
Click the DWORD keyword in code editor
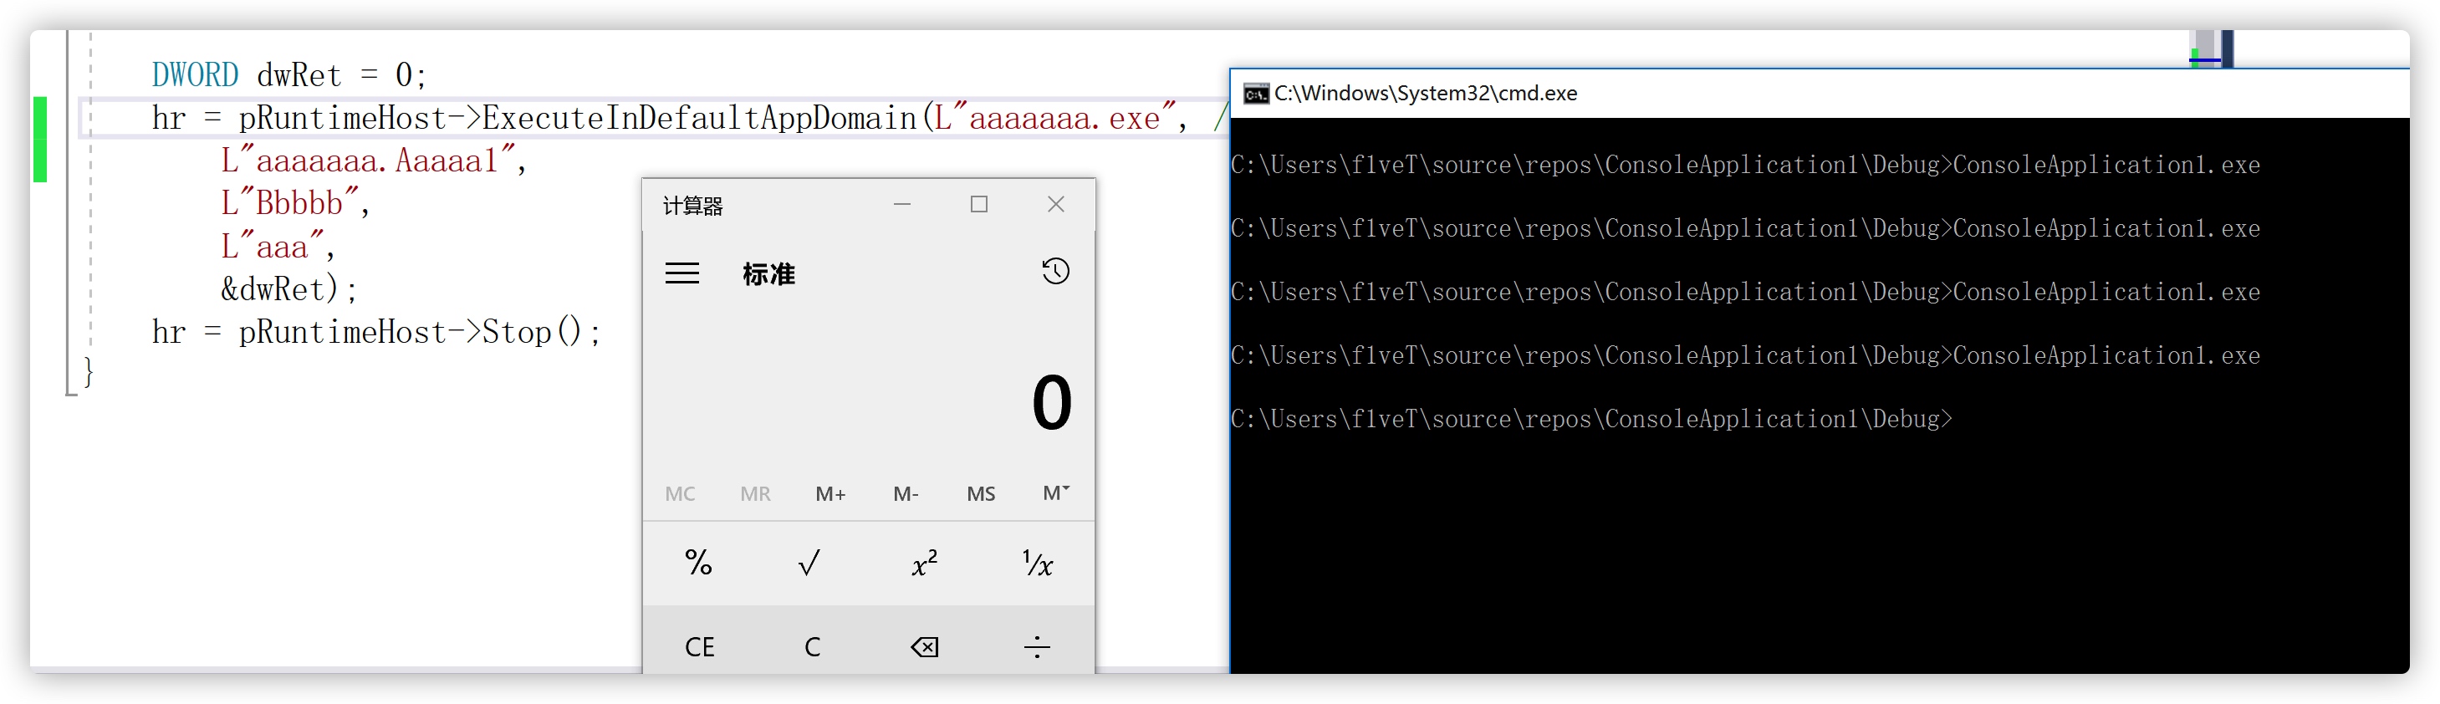point(195,75)
